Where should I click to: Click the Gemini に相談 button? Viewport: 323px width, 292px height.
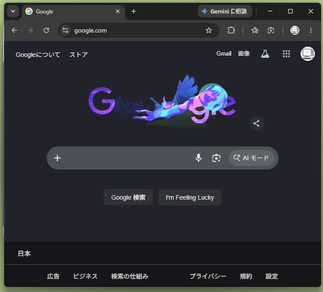pos(225,11)
